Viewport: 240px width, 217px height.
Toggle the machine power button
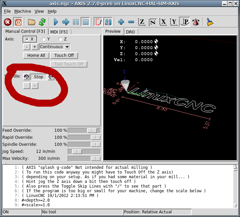pos(18,22)
